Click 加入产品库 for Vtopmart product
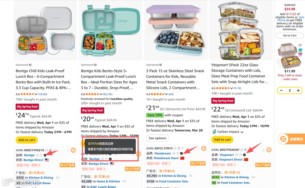The width and height of the screenshot is (305, 188). 263,165
